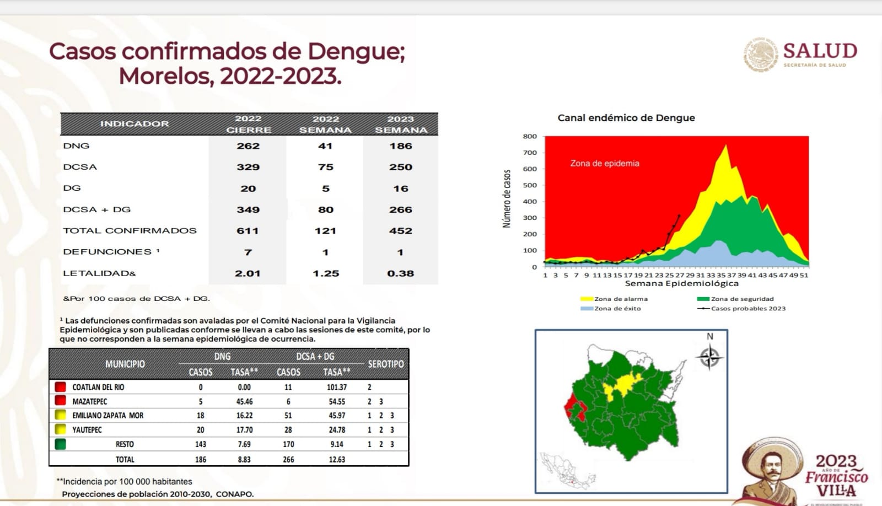The image size is (882, 506).
Task: Click the 'RESTO' row label
Action: click(x=125, y=444)
